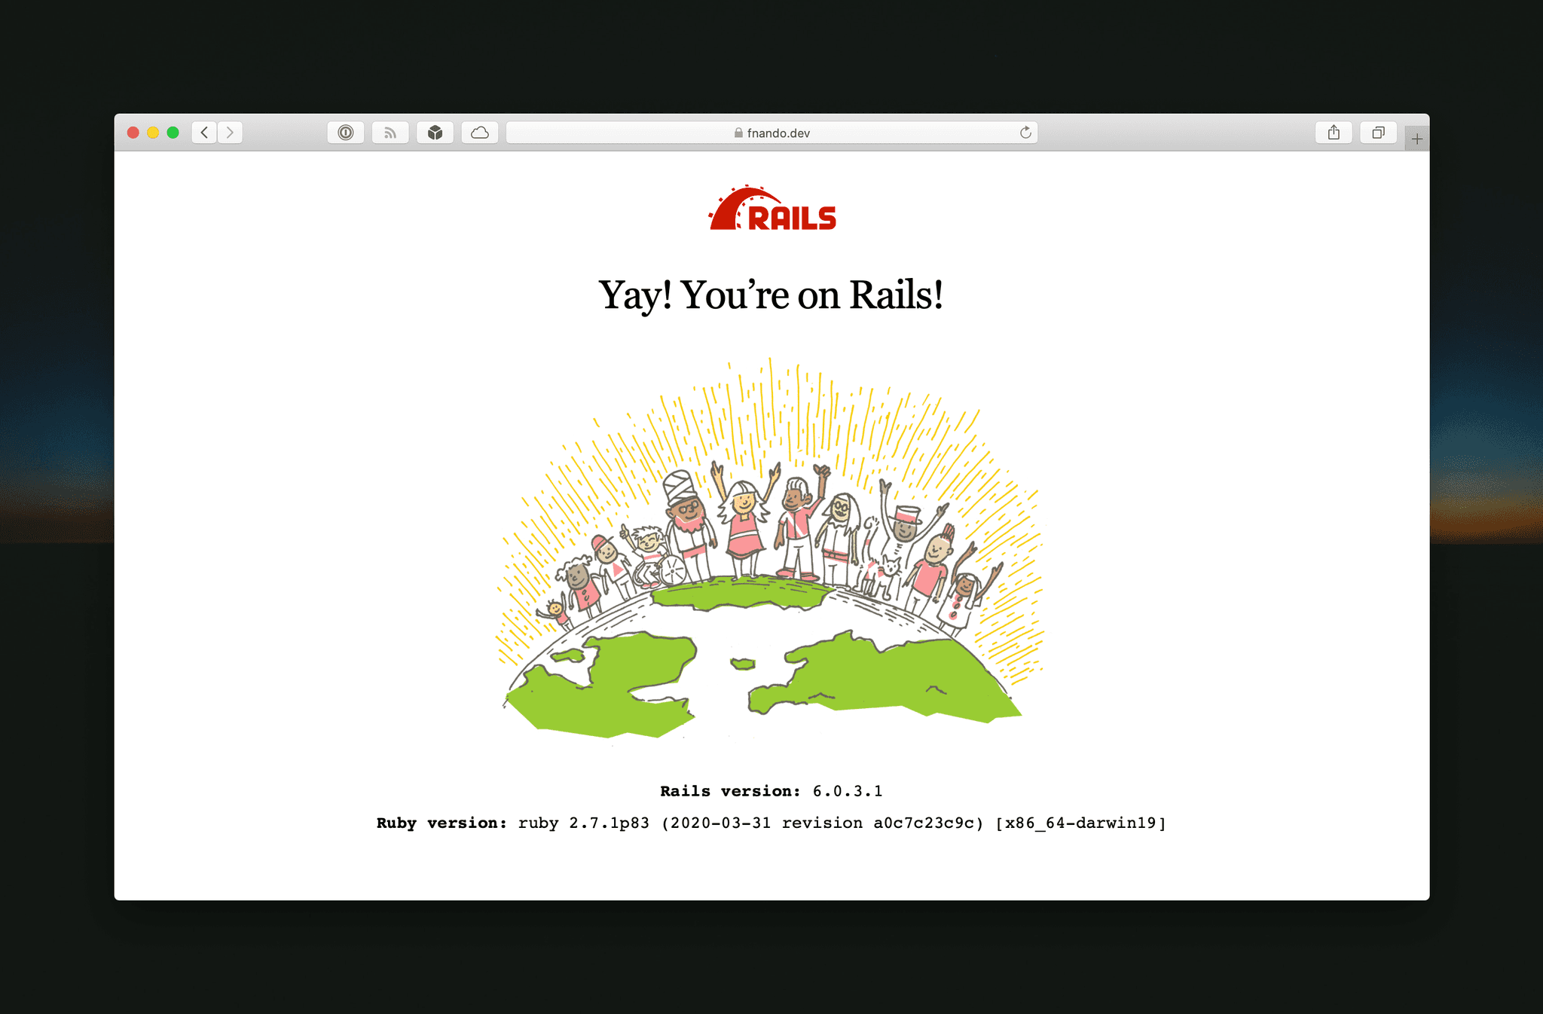Enter fullscreen with the green button
1543x1014 pixels.
[173, 133]
